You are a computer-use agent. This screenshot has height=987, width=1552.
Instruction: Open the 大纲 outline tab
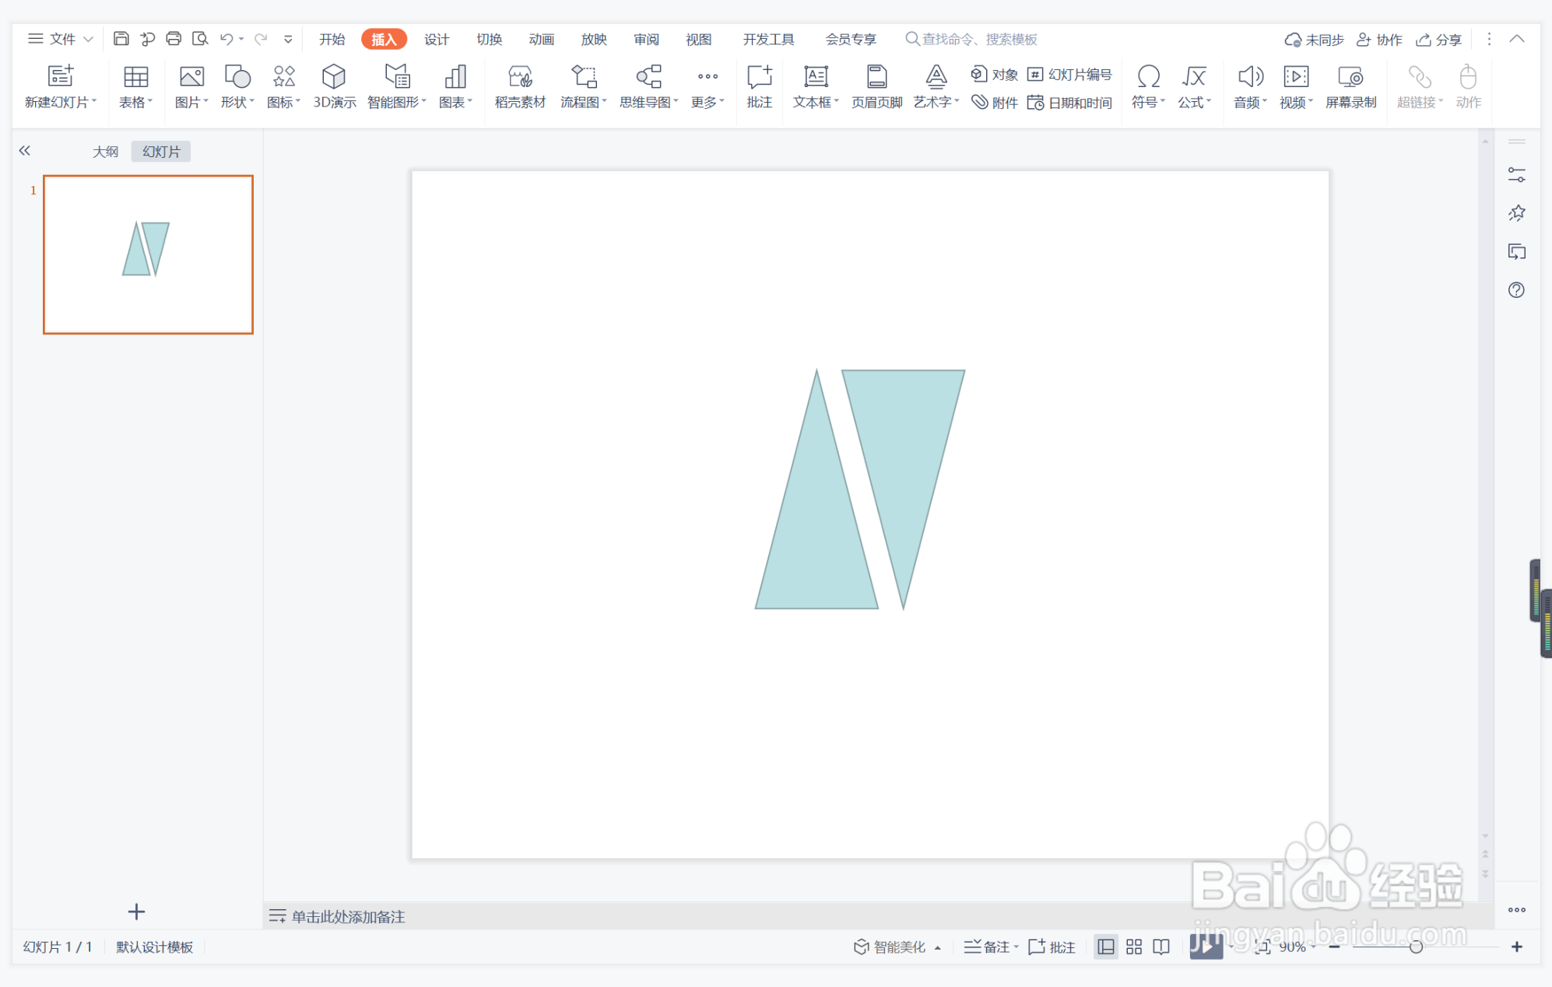(x=105, y=152)
